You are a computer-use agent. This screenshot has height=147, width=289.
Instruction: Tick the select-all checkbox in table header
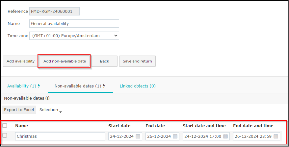click(x=5, y=126)
